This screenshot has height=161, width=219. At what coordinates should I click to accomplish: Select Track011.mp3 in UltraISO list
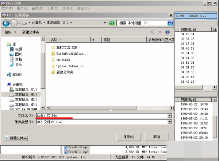[76, 152]
